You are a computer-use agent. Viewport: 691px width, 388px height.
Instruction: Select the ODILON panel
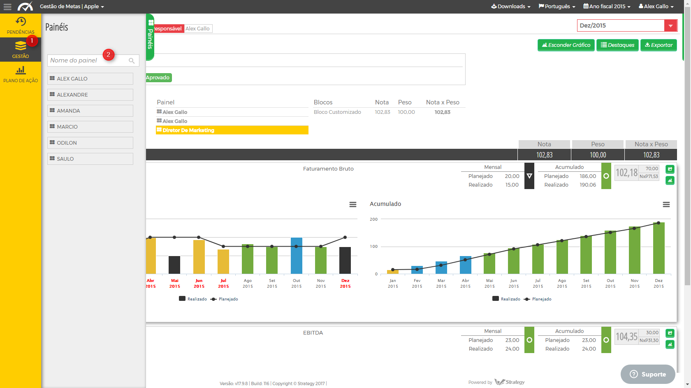click(90, 143)
